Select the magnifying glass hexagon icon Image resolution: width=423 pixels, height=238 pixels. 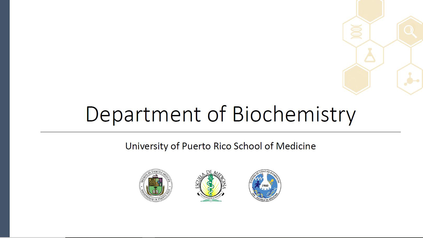[410, 32]
